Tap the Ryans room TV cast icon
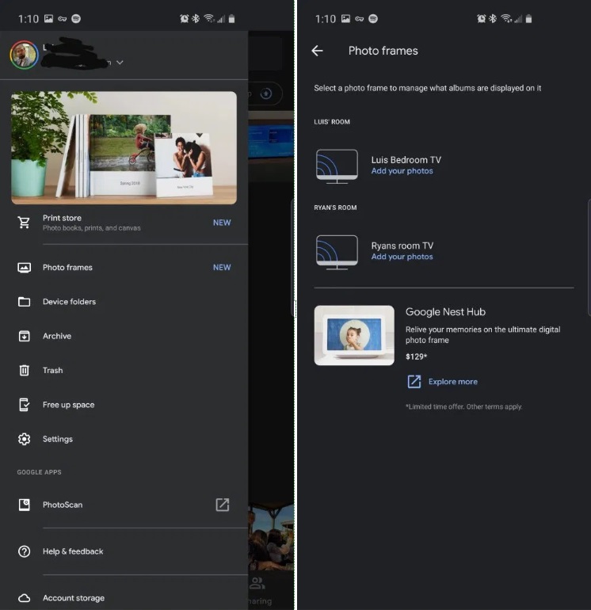 [337, 252]
